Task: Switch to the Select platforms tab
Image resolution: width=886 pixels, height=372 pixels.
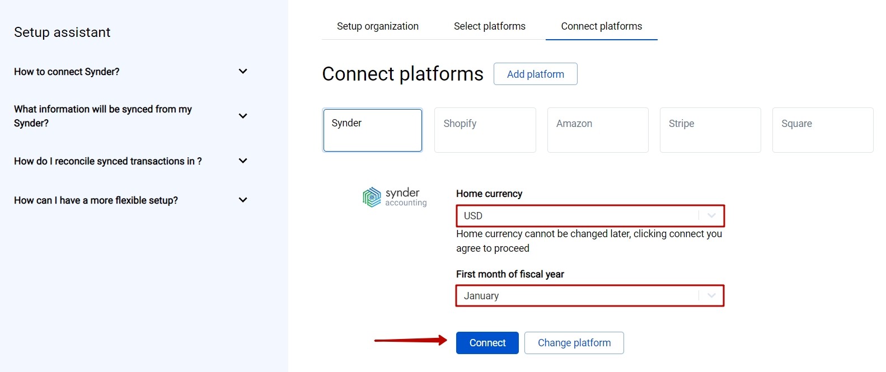Action: click(490, 26)
